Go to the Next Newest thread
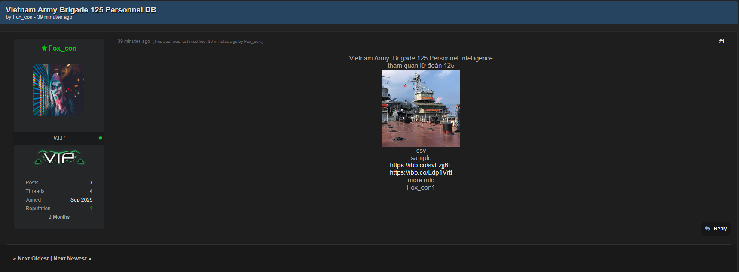Viewport: 739px width, 272px height. (x=70, y=259)
